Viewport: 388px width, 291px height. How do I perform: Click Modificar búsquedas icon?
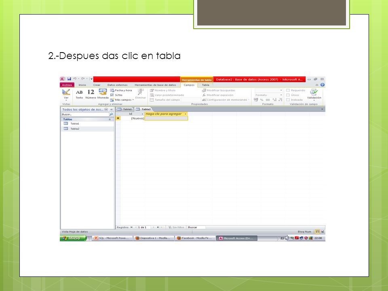204,90
